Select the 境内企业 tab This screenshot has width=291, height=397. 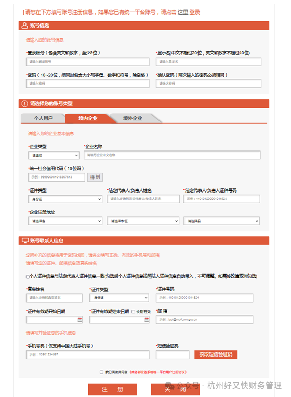point(88,118)
